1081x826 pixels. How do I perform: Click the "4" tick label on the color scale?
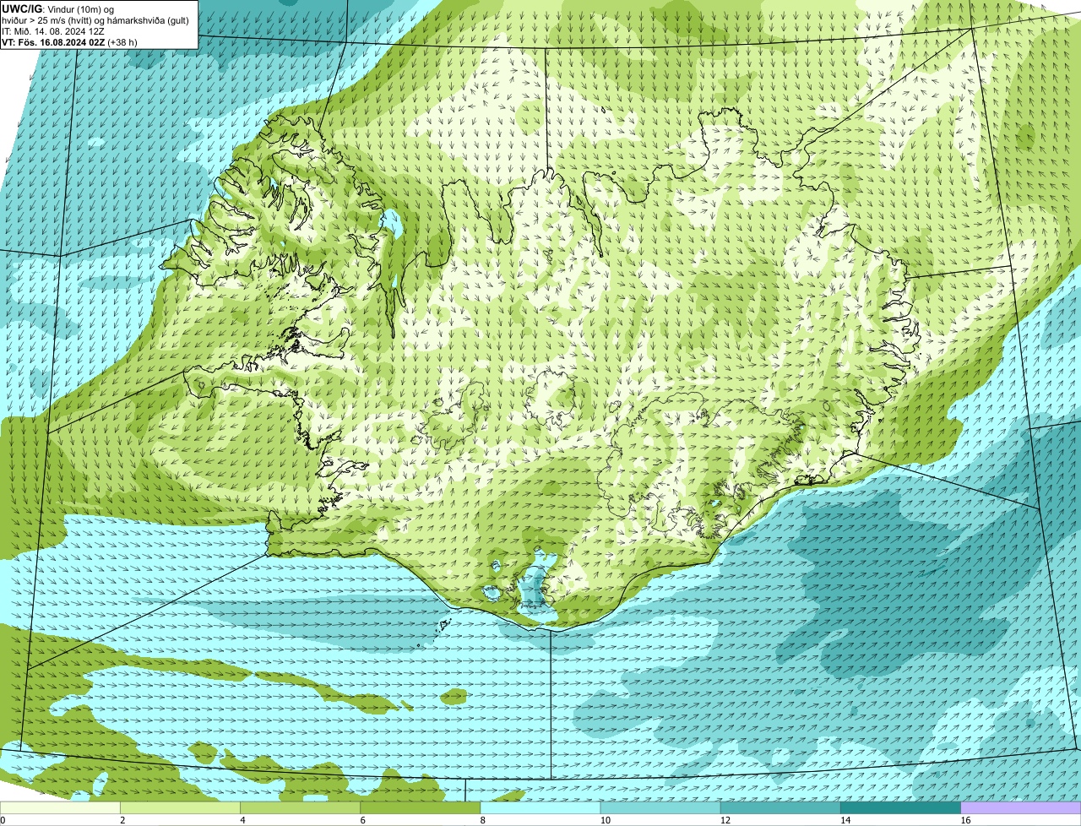click(242, 820)
